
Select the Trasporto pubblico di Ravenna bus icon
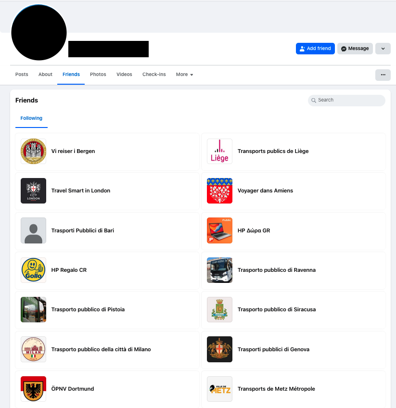click(x=219, y=270)
